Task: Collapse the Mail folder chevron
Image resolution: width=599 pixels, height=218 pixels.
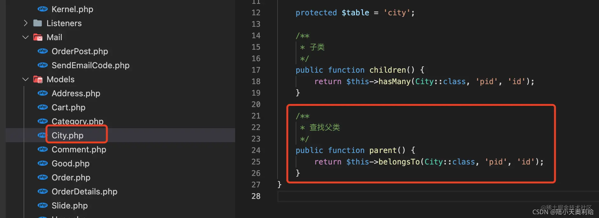Action: pos(26,37)
